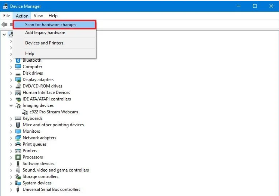Click the Bluetooth category icon

tap(18, 60)
